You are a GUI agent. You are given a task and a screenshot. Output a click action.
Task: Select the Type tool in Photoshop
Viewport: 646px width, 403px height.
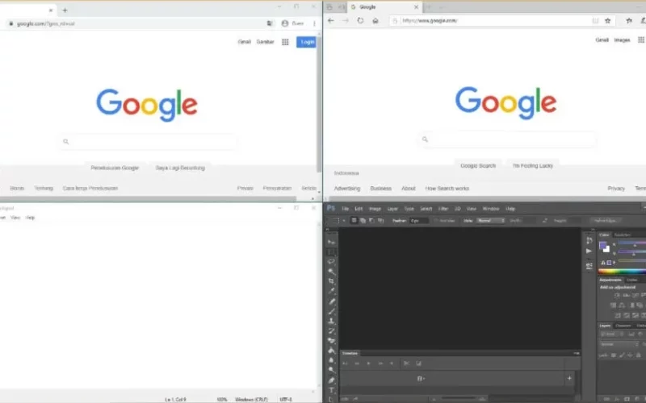coord(331,390)
